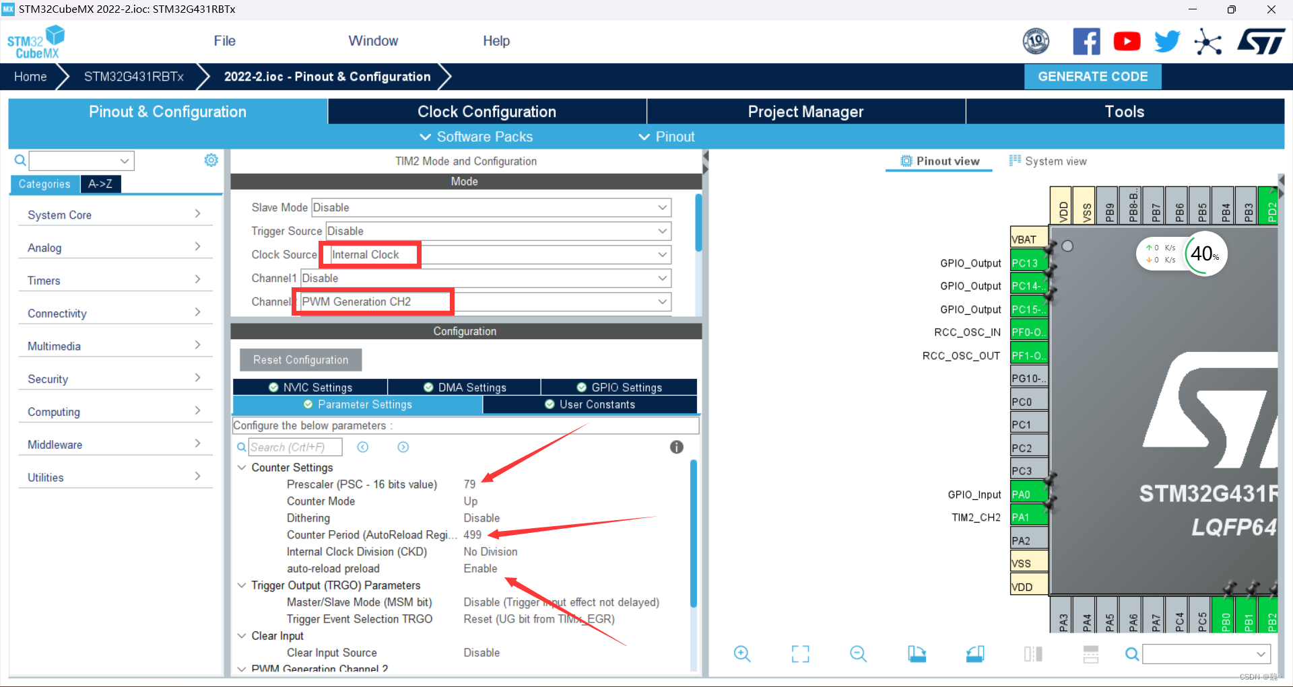Open the ST Twitter icon

pos(1167,42)
